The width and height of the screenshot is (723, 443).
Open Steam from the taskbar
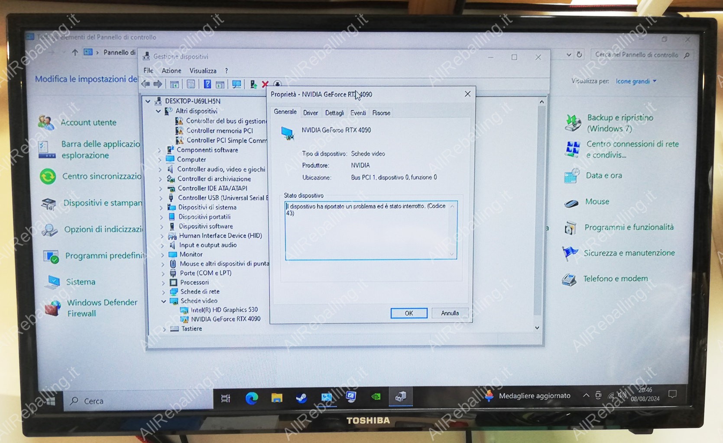tap(302, 398)
